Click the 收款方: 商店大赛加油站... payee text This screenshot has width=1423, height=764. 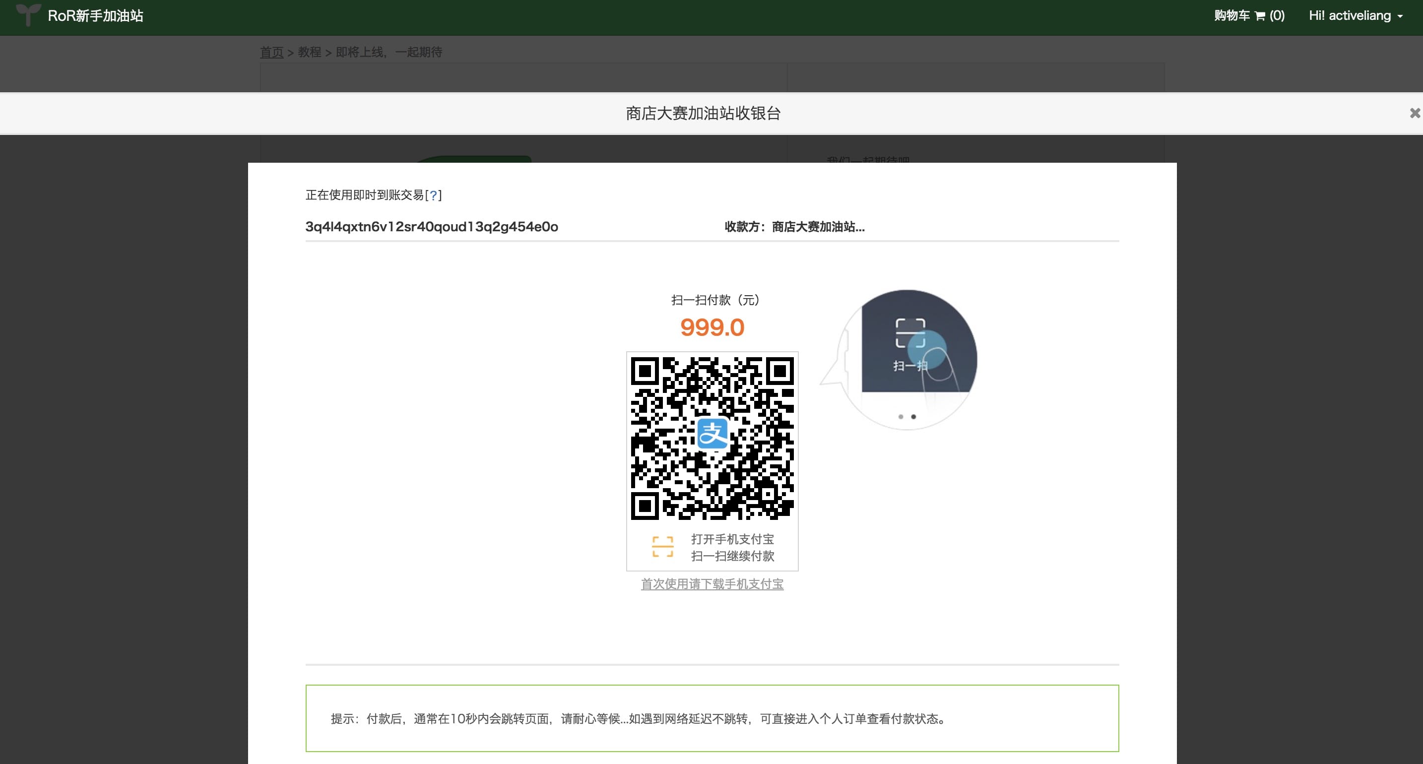[794, 227]
